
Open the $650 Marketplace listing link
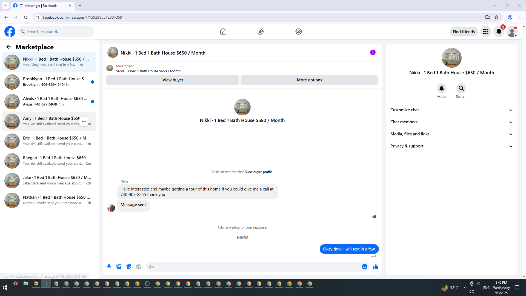[x=148, y=71]
